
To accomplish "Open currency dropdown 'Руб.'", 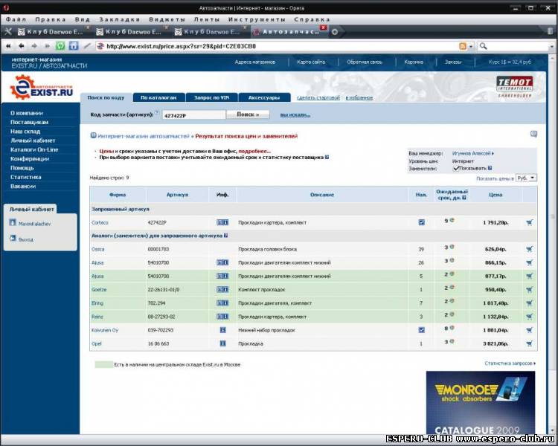I will [526, 178].
